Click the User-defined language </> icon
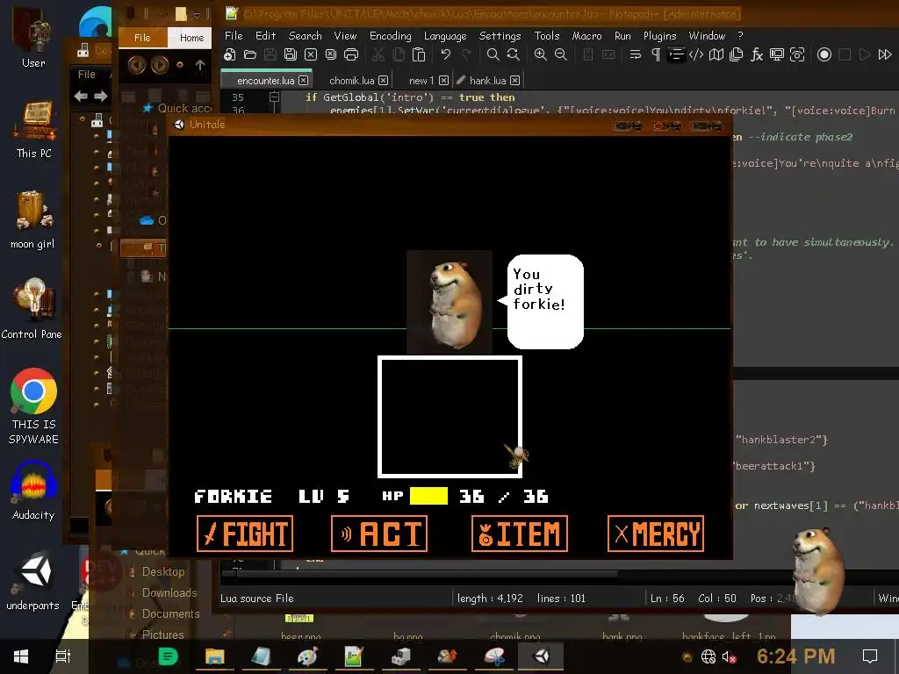Screen dimensions: 899x674 [696, 54]
